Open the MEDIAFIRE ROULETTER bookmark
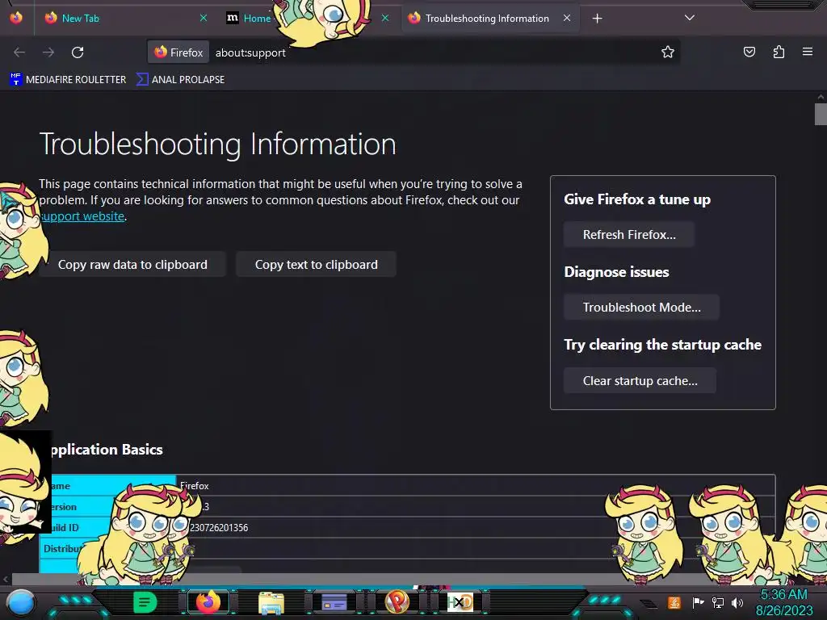The height and width of the screenshot is (620, 827). point(68,80)
